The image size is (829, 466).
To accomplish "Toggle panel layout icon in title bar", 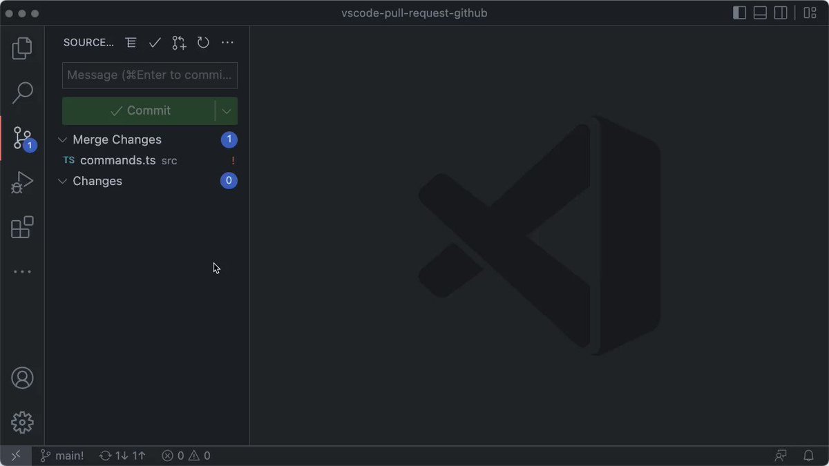I will (760, 13).
